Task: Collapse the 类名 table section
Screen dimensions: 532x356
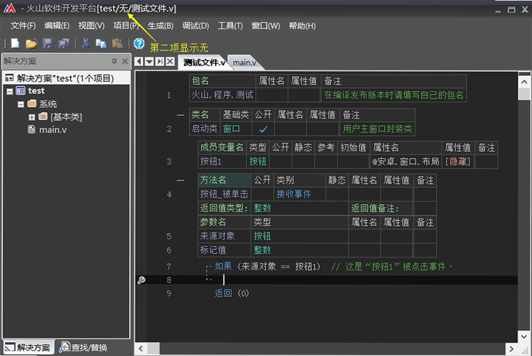Action: pyautogui.click(x=180, y=115)
